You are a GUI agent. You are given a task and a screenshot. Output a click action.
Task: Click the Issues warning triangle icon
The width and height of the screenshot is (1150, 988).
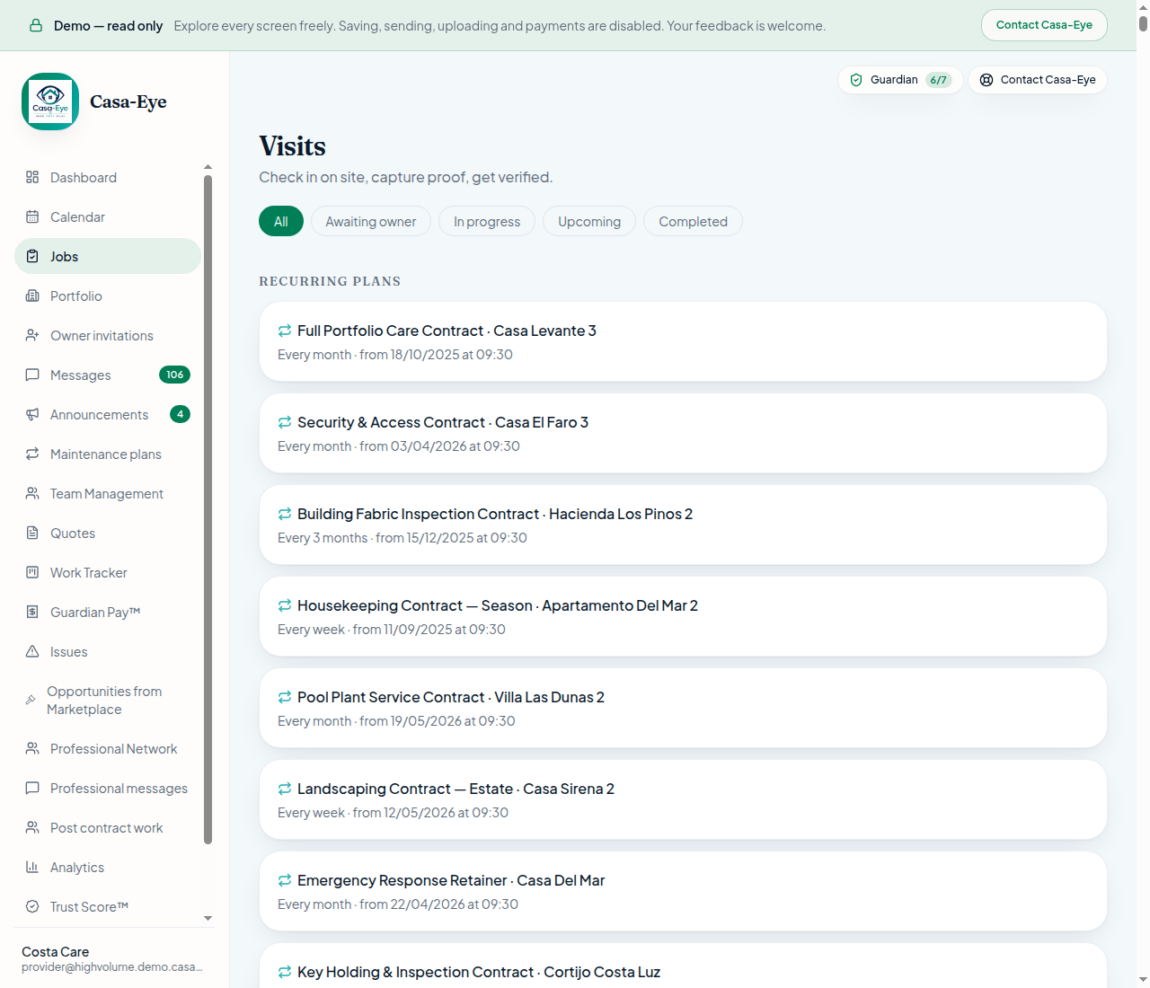(x=32, y=651)
